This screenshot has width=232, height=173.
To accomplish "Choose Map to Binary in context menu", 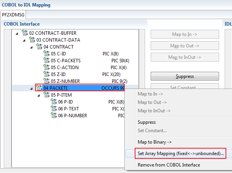I will tap(155, 142).
